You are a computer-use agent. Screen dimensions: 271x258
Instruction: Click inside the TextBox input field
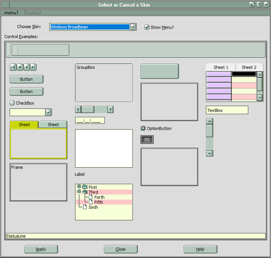point(227,110)
